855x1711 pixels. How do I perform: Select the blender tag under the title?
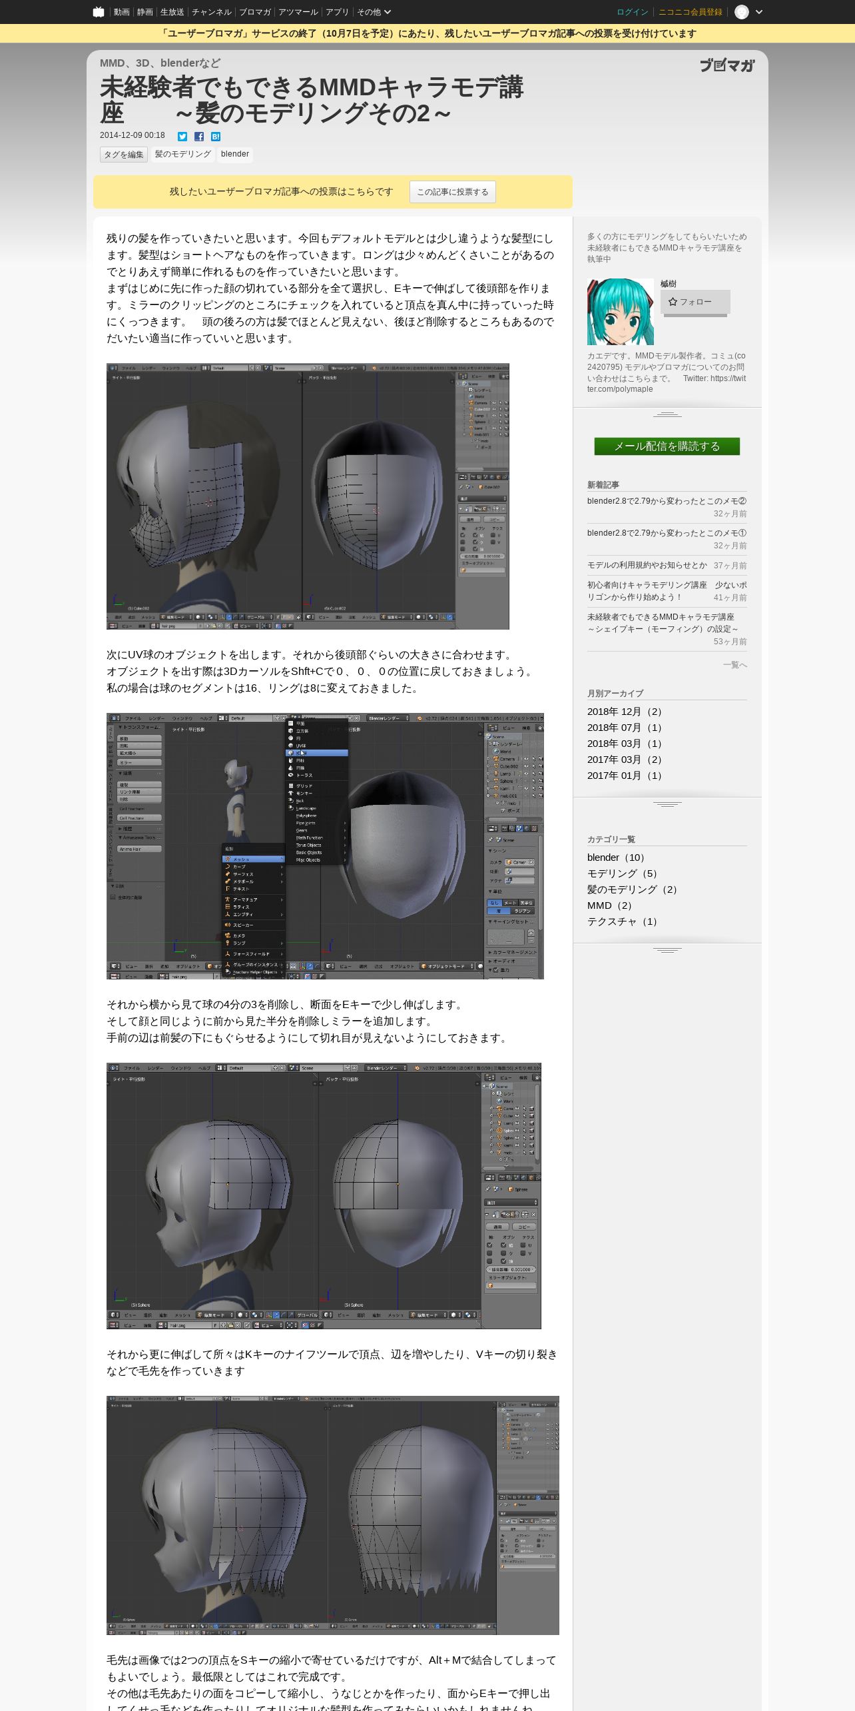[x=235, y=155]
